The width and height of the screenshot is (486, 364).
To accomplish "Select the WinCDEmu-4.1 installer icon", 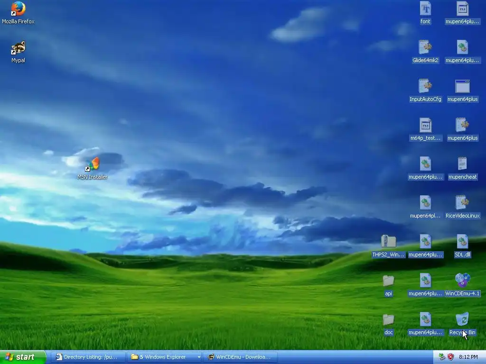I will [x=462, y=285].
